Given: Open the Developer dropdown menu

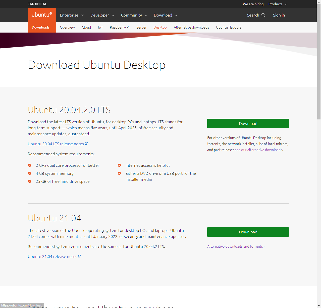Looking at the screenshot, I should tap(102, 15).
